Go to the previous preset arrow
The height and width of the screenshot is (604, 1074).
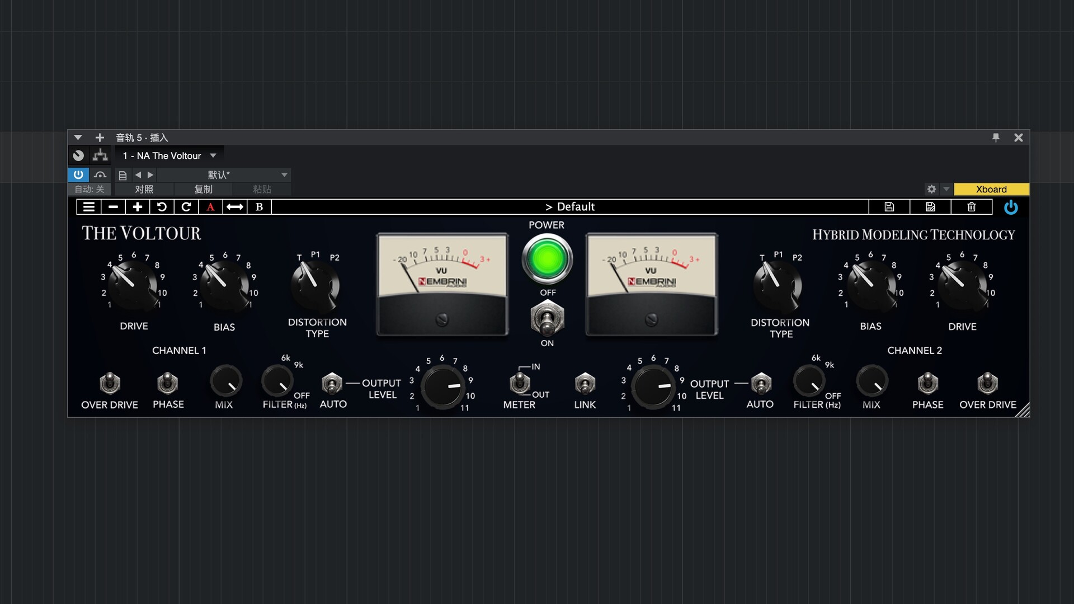pyautogui.click(x=138, y=175)
